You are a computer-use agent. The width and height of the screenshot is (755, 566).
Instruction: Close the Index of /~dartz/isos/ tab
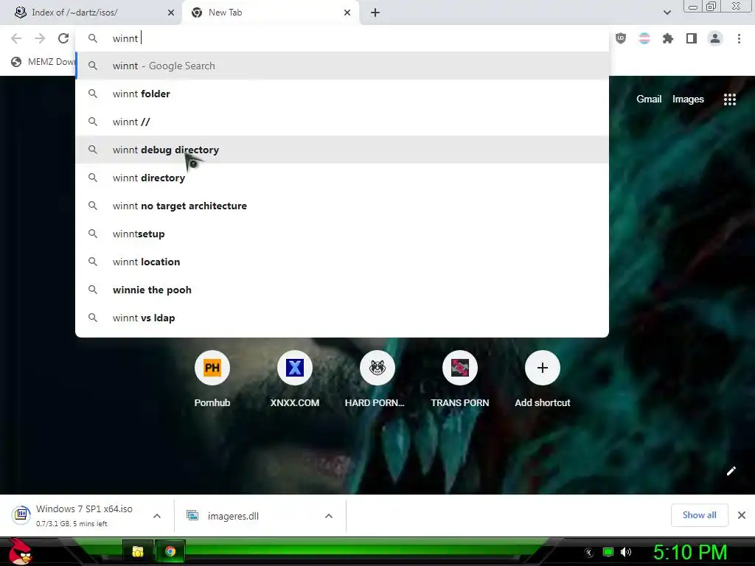[x=171, y=13]
